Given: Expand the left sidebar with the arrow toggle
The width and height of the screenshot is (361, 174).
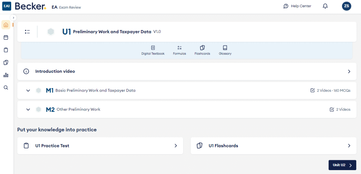Looking at the screenshot, I should click(x=13, y=18).
